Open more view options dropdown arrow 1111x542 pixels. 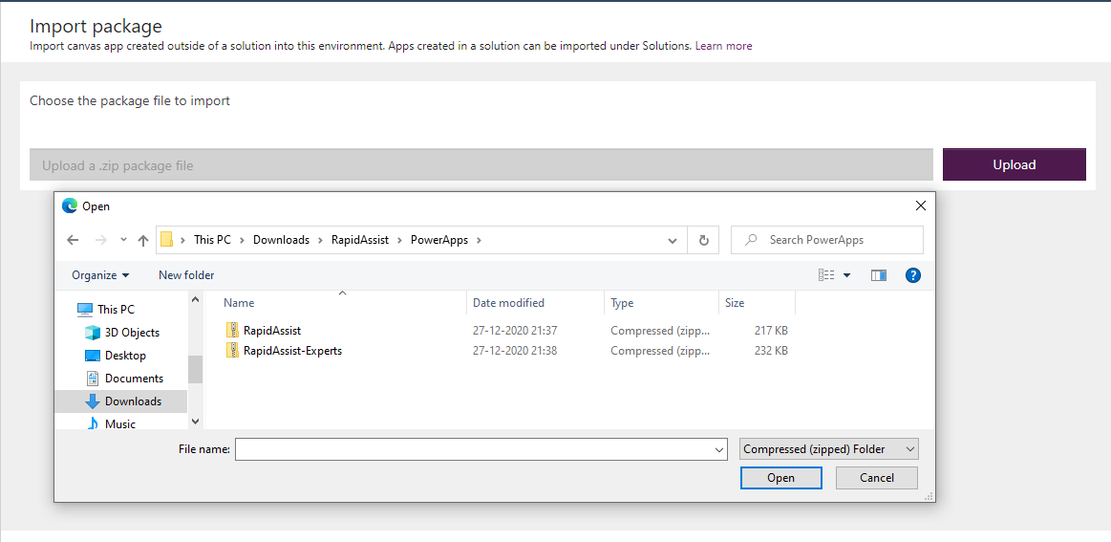(846, 275)
